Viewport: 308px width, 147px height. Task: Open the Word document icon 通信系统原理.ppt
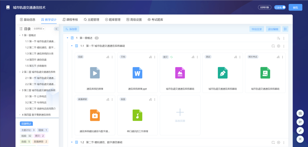(137, 73)
